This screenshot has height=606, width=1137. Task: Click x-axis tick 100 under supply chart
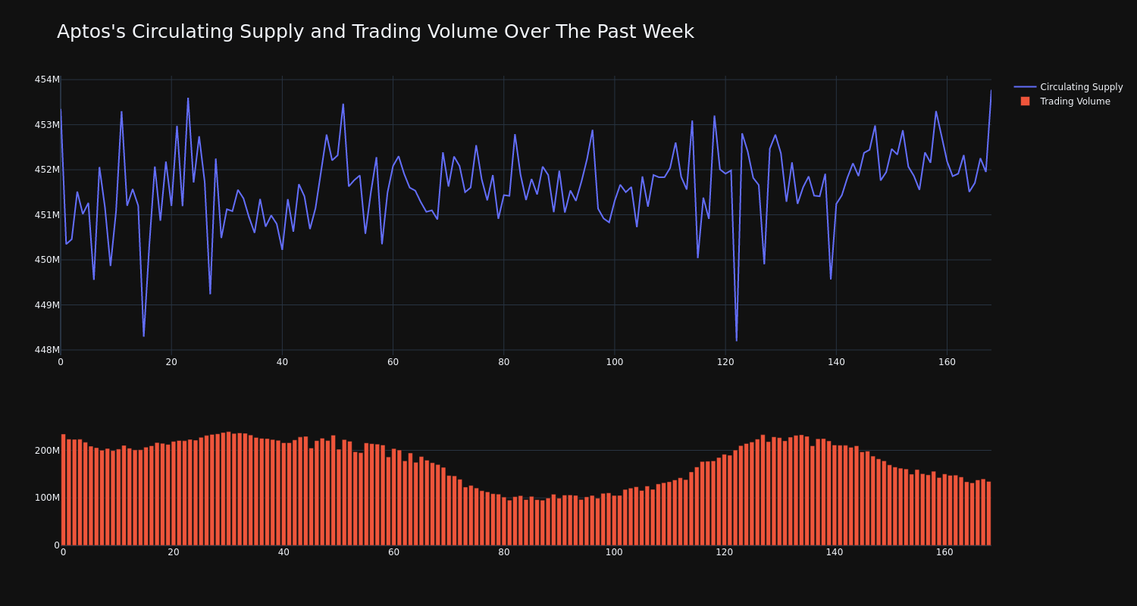615,362
